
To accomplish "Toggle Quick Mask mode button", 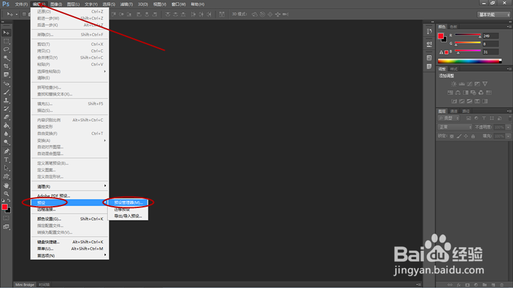I will (x=6, y=218).
